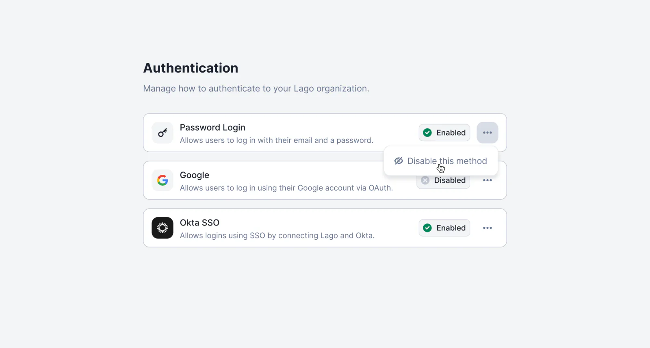The image size is (650, 348).
Task: Click 'Manage how to authenticate' subtitle text
Action: pos(256,88)
